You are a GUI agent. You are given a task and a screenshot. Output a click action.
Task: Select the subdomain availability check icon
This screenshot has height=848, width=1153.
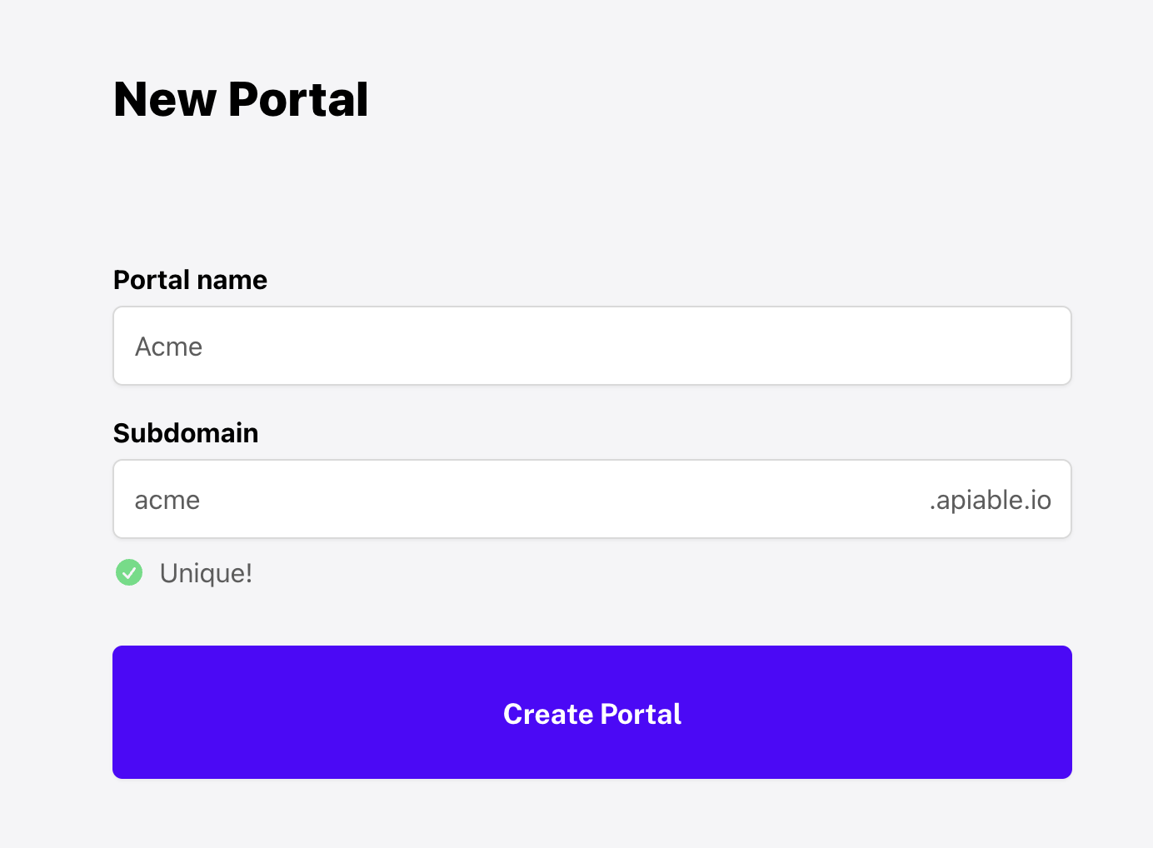pos(129,572)
